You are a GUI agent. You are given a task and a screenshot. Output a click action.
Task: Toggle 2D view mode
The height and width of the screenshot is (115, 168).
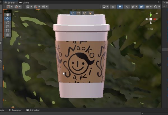113,6
